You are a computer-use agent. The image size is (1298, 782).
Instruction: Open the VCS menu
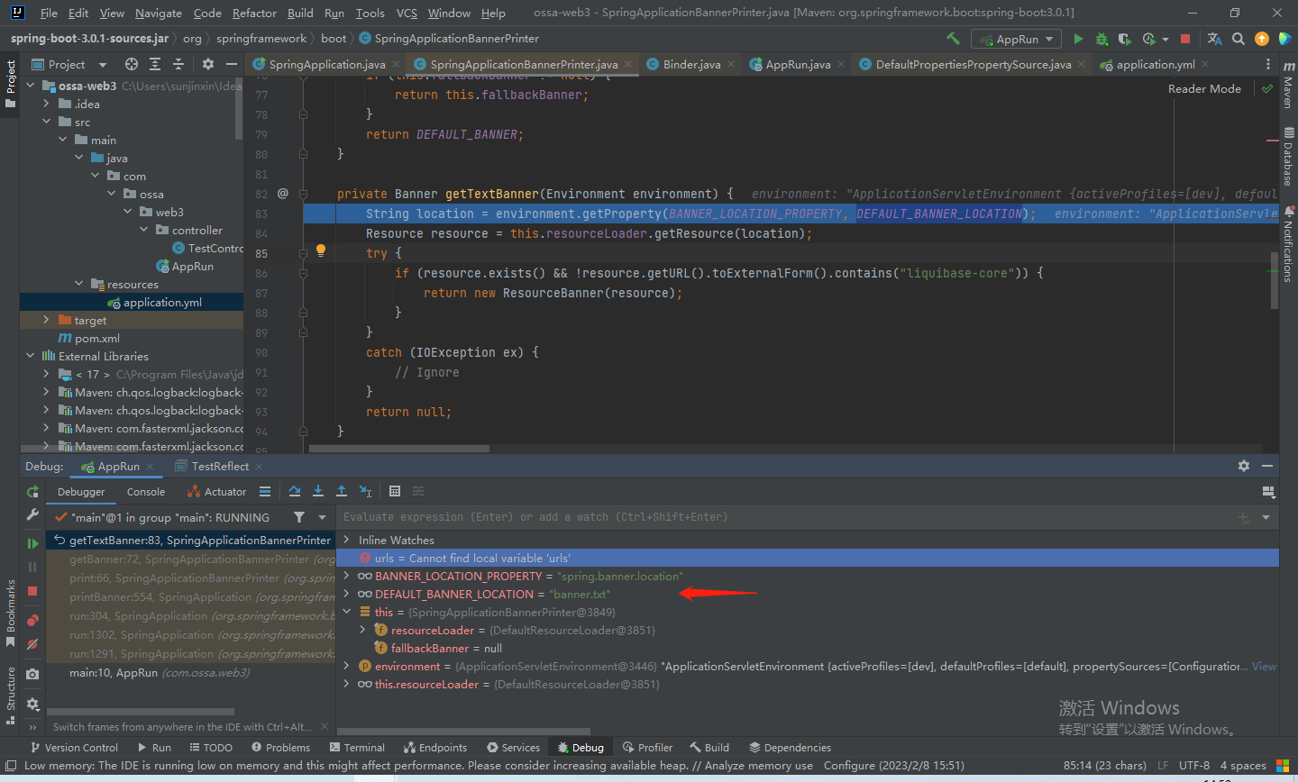407,13
